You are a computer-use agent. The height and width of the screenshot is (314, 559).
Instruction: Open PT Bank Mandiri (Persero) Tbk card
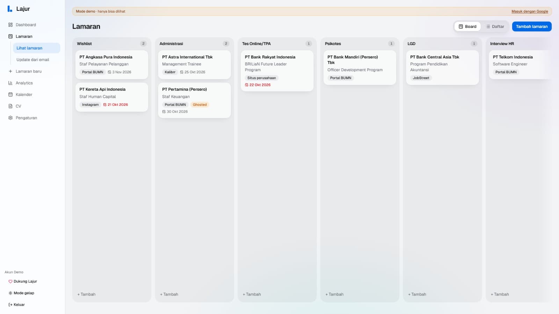point(360,68)
